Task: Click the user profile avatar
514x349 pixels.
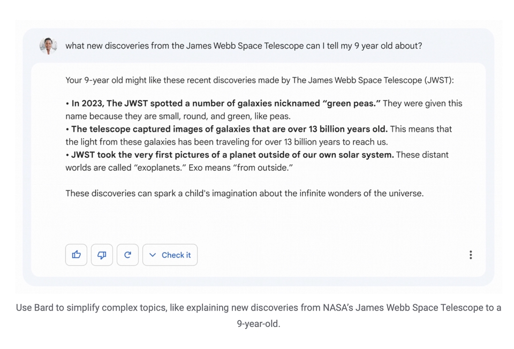Action: point(48,45)
